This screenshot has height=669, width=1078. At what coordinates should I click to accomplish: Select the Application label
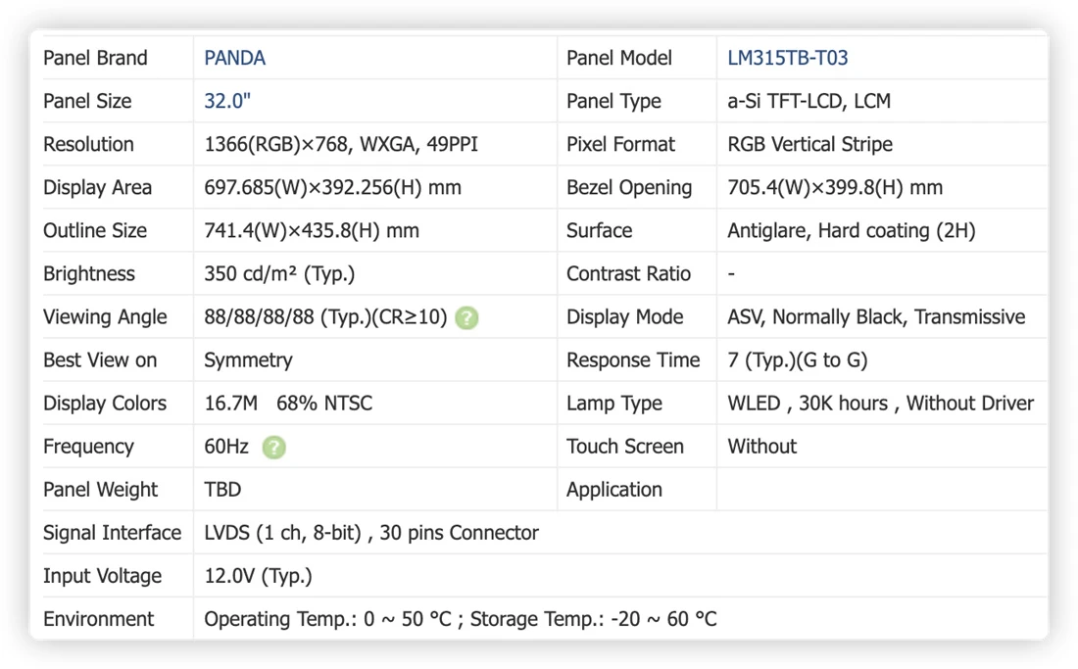pyautogui.click(x=613, y=490)
